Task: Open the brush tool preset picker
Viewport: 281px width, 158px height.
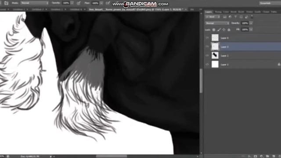Action: (x=6, y=3)
